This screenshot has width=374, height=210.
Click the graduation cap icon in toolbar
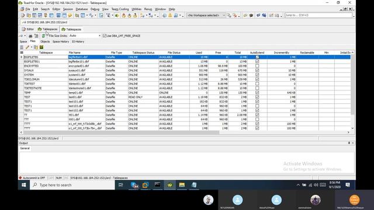[x=251, y=16]
